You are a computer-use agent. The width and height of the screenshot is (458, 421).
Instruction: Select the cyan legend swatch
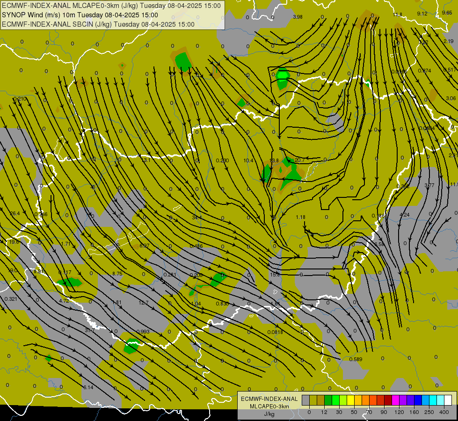433,400
